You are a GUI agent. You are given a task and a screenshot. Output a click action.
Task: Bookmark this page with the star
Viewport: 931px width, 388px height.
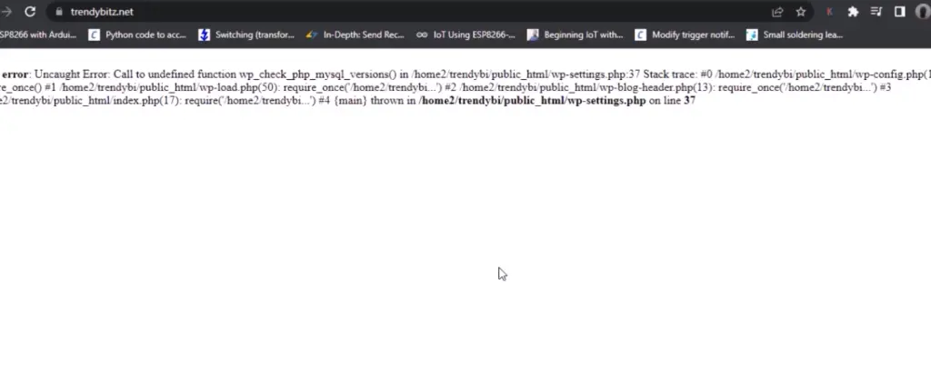[800, 12]
